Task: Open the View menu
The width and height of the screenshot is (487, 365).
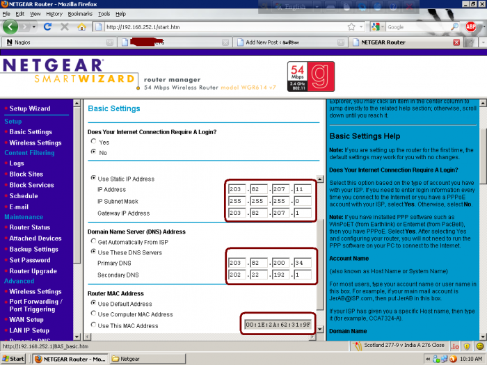Action: (x=35, y=14)
